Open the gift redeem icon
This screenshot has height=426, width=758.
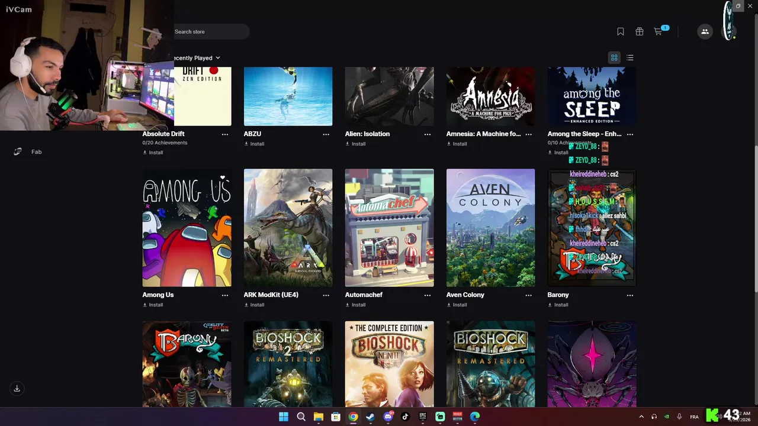click(640, 31)
